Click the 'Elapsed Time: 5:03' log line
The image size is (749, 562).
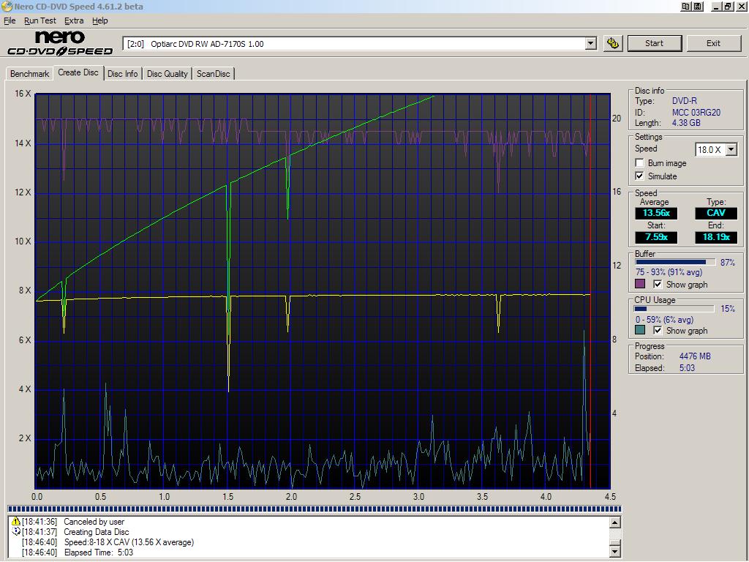(99, 552)
